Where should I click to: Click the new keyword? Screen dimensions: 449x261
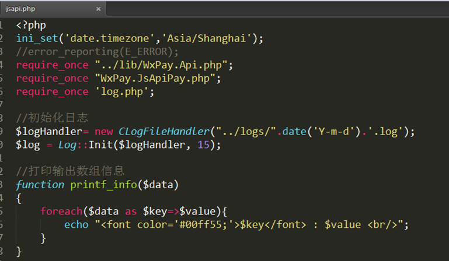click(x=104, y=132)
